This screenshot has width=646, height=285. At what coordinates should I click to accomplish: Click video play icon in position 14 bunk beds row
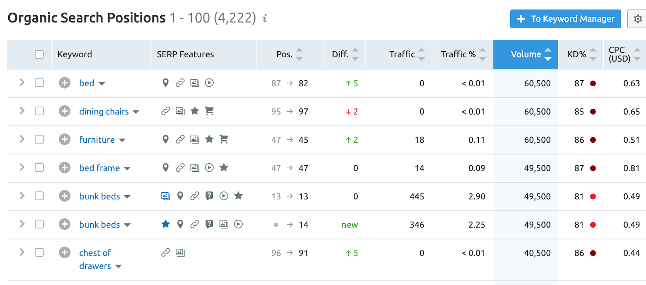(238, 224)
